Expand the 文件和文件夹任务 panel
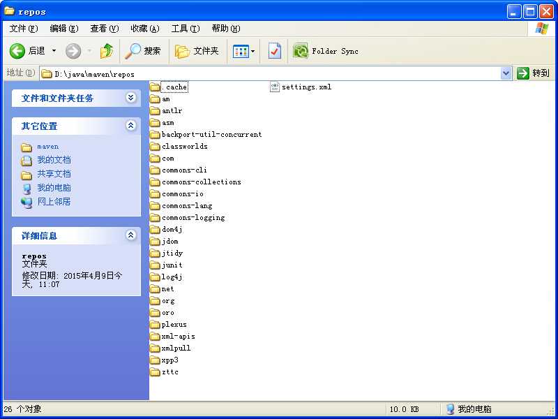The width and height of the screenshot is (558, 419). (131, 97)
